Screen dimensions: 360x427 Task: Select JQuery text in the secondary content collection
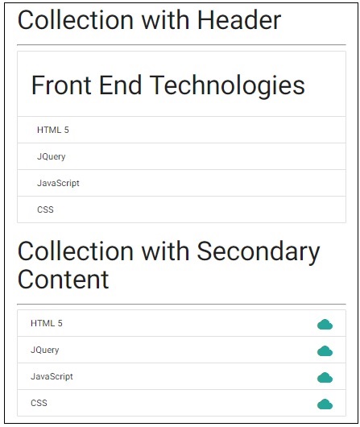(45, 350)
